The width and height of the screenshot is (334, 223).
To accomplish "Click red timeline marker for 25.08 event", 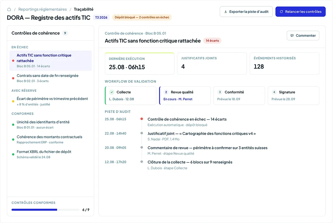I will [142, 119].
